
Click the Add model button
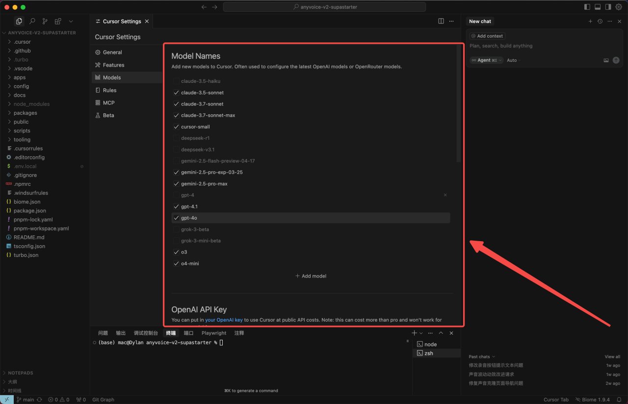pyautogui.click(x=311, y=276)
